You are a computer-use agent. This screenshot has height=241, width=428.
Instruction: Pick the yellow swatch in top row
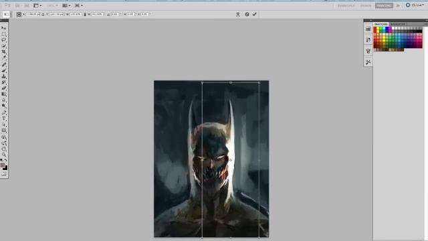tap(378, 28)
